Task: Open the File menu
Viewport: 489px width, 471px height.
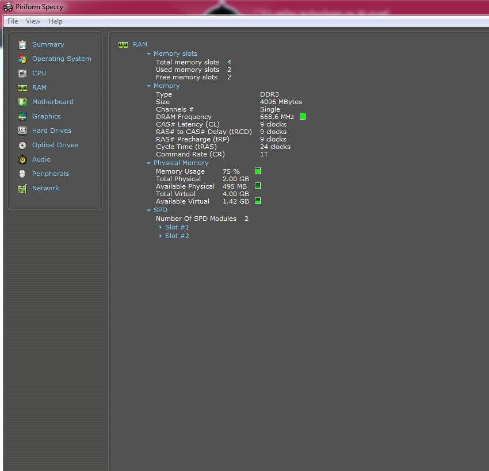Action: (x=13, y=21)
